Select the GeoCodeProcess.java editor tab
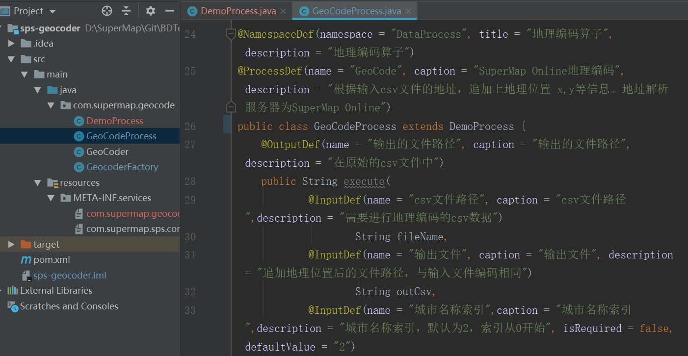Viewport: 688px width, 356px height. coord(356,11)
